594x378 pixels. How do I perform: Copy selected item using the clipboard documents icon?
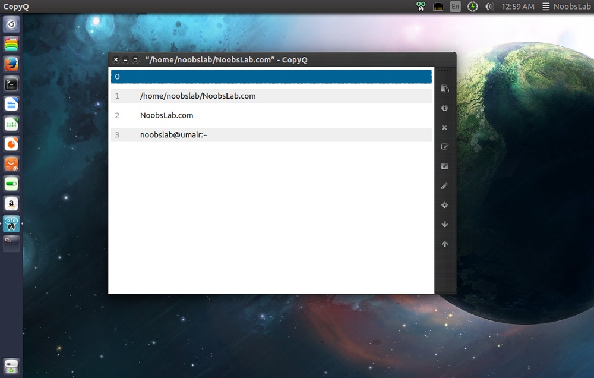(x=445, y=89)
